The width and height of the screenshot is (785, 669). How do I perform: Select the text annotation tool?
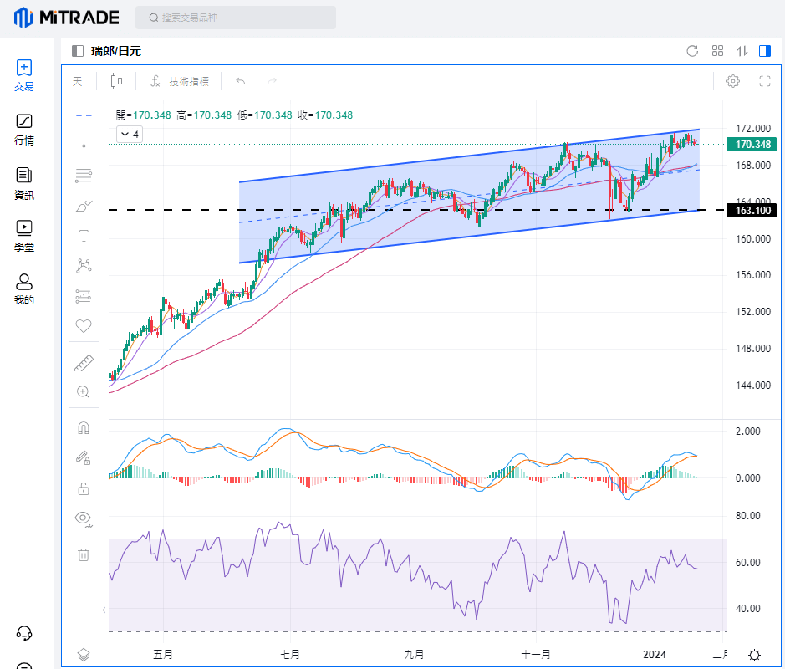point(84,236)
